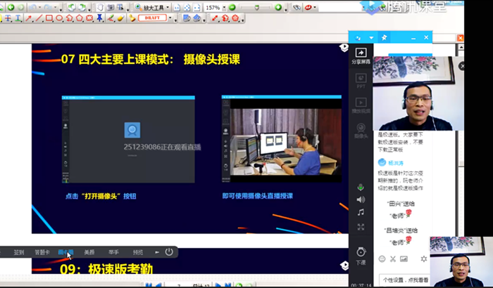Viewport: 493px width, 288px height.
Task: Mute the green microphone icon
Action: click(x=361, y=187)
